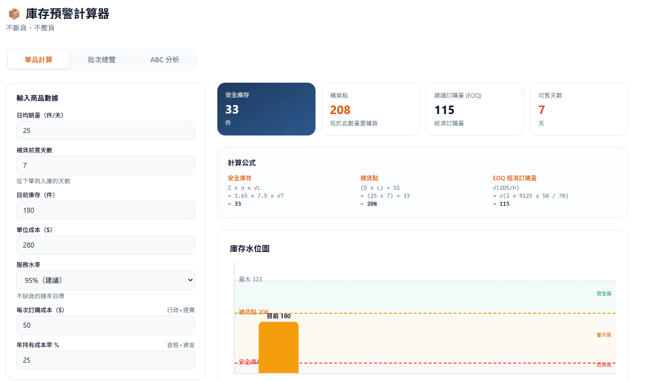The height and width of the screenshot is (381, 645).
Task: Click the formula line 1.65 x 7.5 x √7
Action: [x=256, y=196]
